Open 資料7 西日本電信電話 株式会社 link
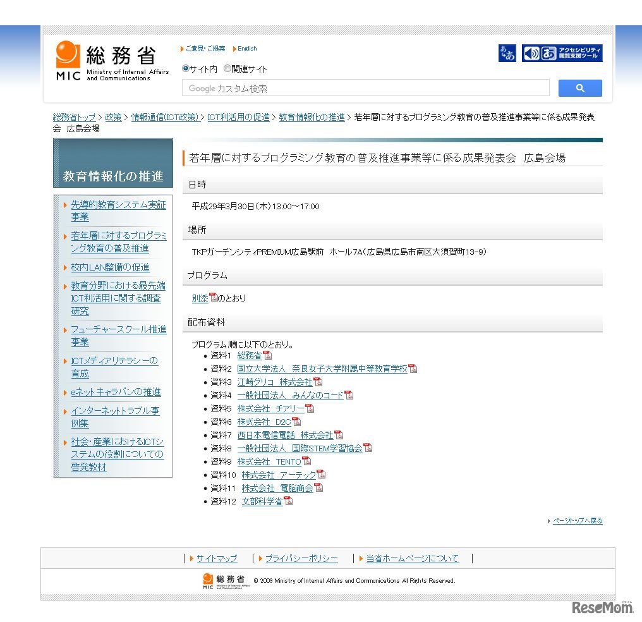This screenshot has width=642, height=622. point(285,435)
